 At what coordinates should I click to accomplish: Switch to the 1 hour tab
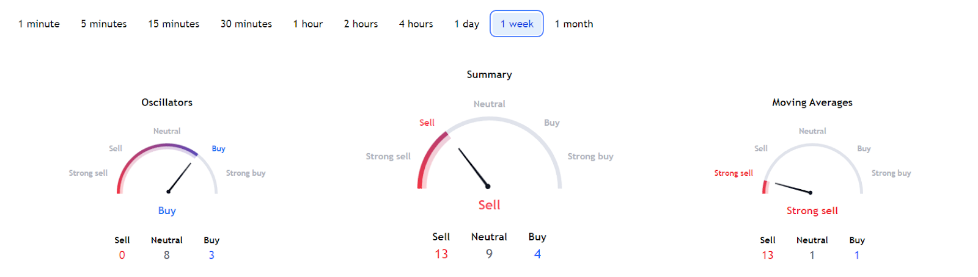[x=308, y=24]
